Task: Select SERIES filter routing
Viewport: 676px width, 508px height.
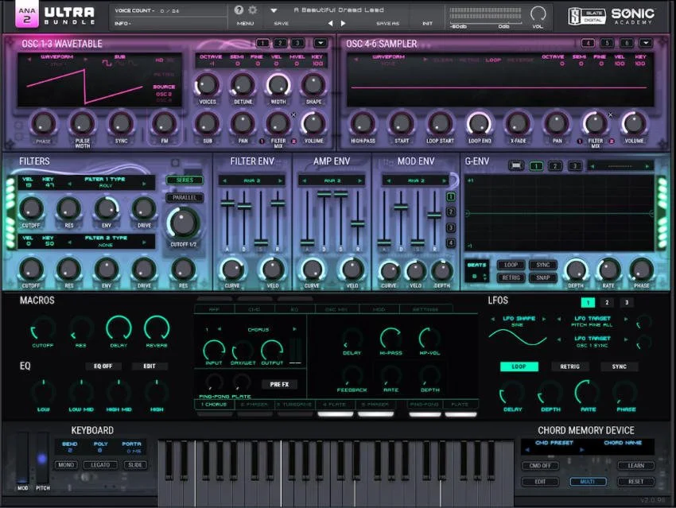Action: pyautogui.click(x=185, y=180)
